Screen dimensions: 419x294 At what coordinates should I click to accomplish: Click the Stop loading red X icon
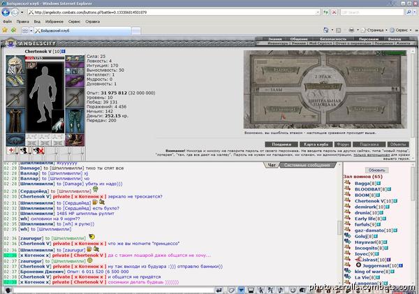334,13
